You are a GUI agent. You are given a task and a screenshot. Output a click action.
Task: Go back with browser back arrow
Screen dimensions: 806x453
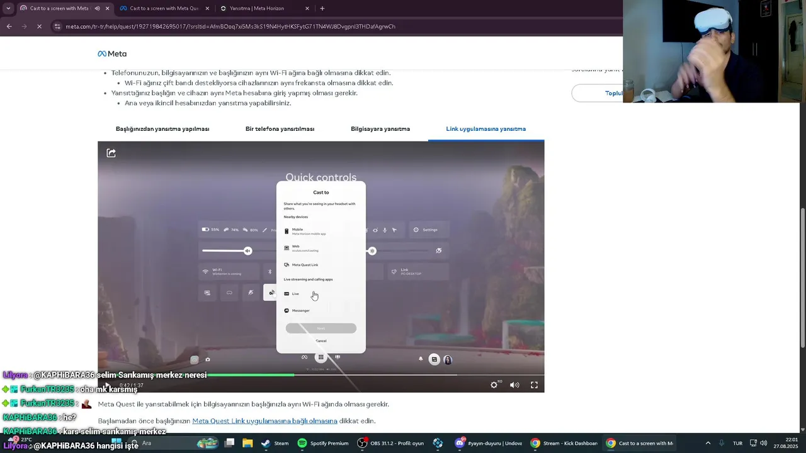click(9, 26)
